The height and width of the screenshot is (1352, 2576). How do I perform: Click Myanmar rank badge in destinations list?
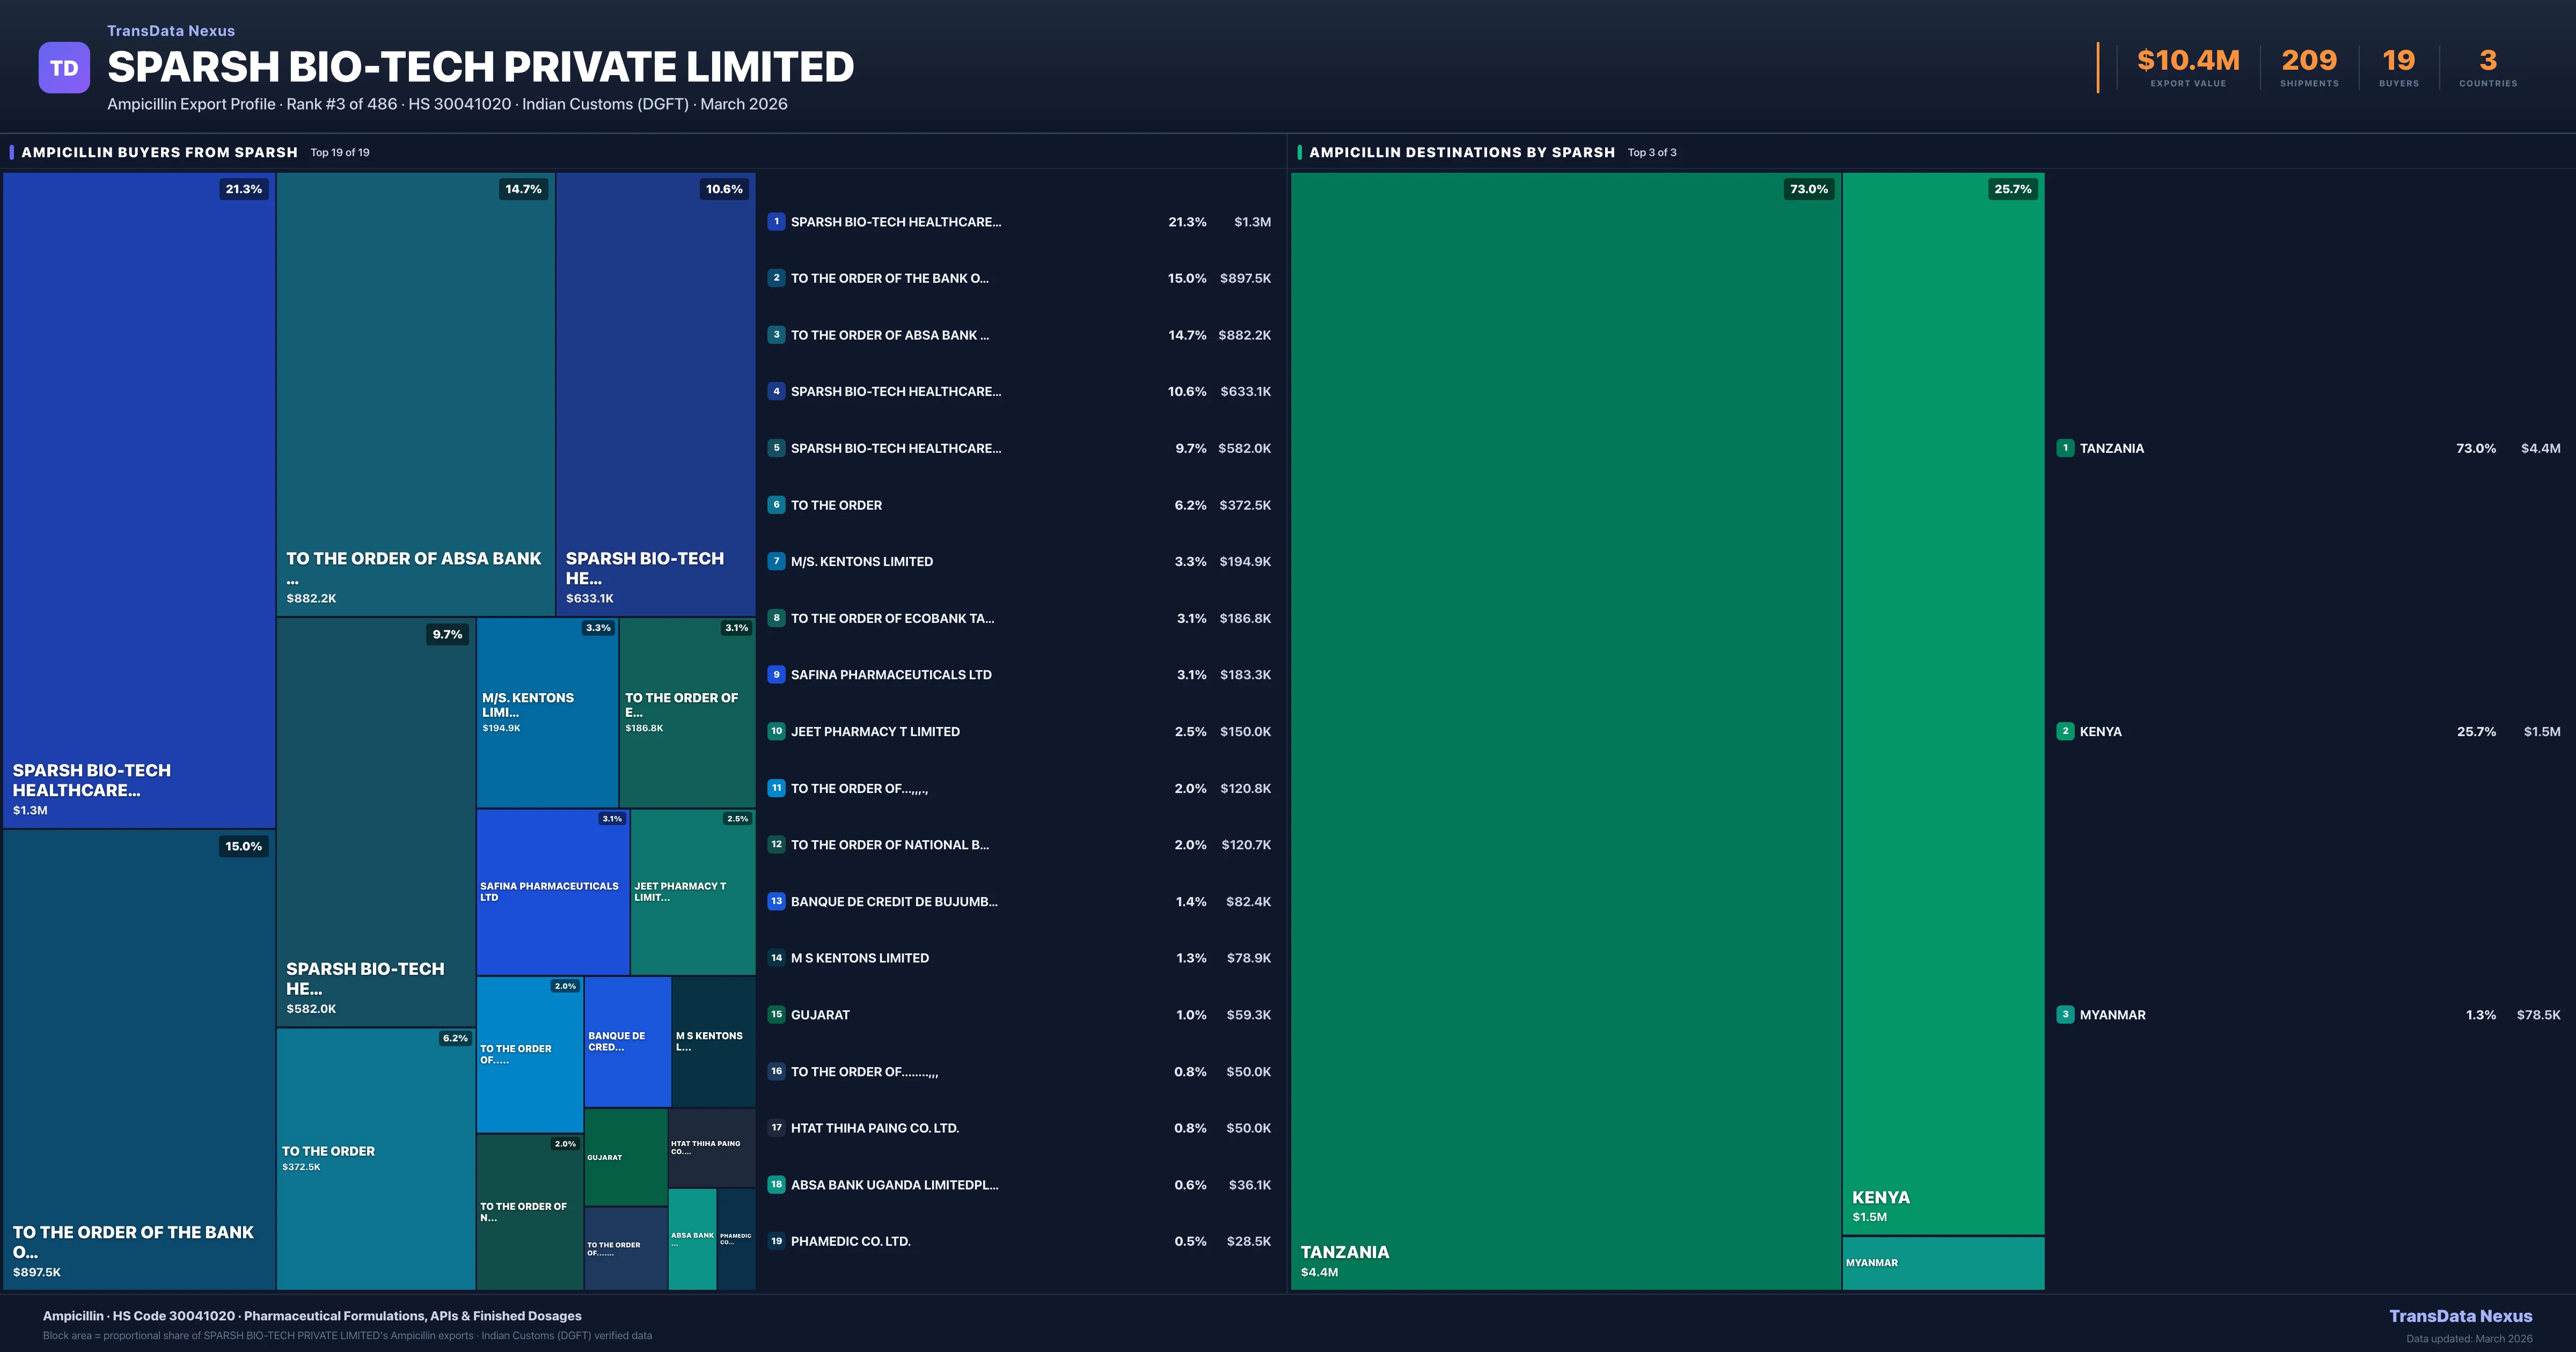(2065, 1014)
